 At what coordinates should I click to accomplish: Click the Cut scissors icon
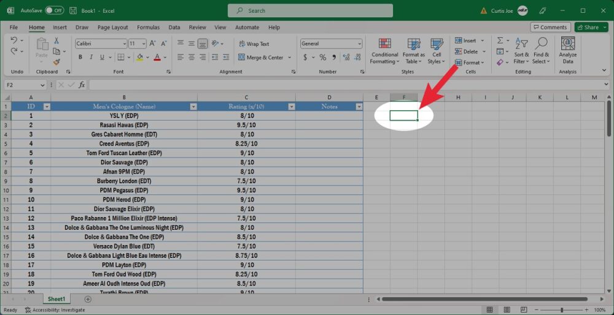[56, 40]
